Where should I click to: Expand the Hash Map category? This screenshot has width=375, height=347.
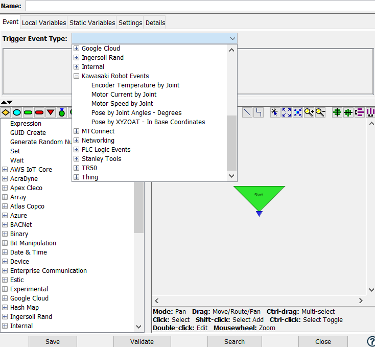5,308
